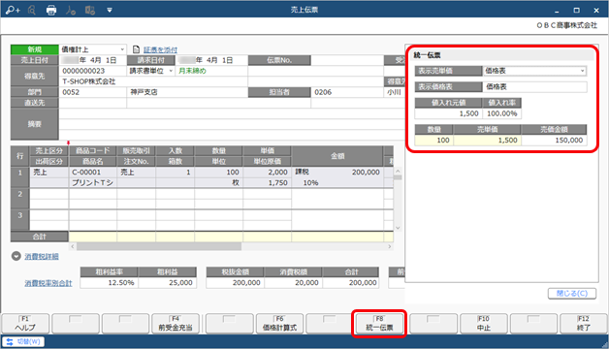609x349 pixels.
Task: Click the grid vertical scrollbar down arrow
Action: (398, 228)
